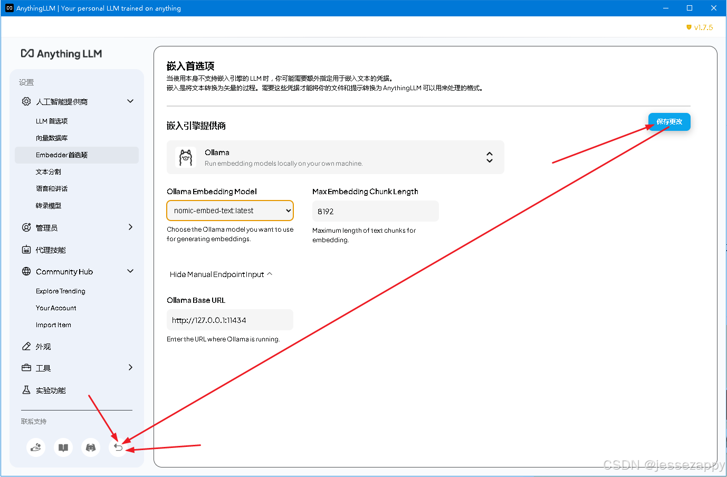Open the Ollama embedding provider selector
Image resolution: width=727 pixels, height=477 pixels.
click(336, 157)
